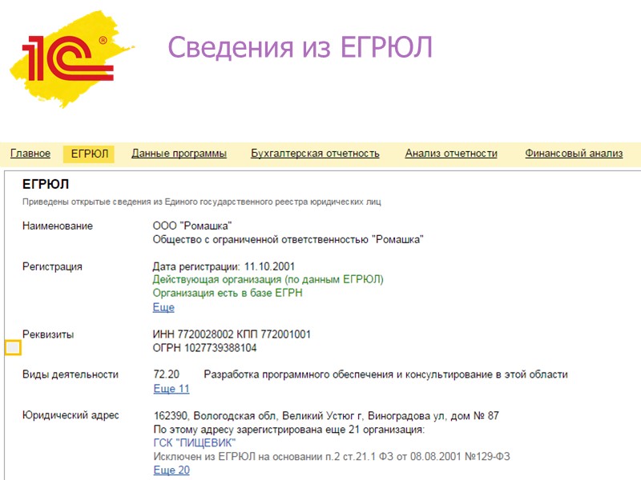Viewport: 641px width, 480px height.
Task: Click registration date 11.10.2001
Action: 269,266
